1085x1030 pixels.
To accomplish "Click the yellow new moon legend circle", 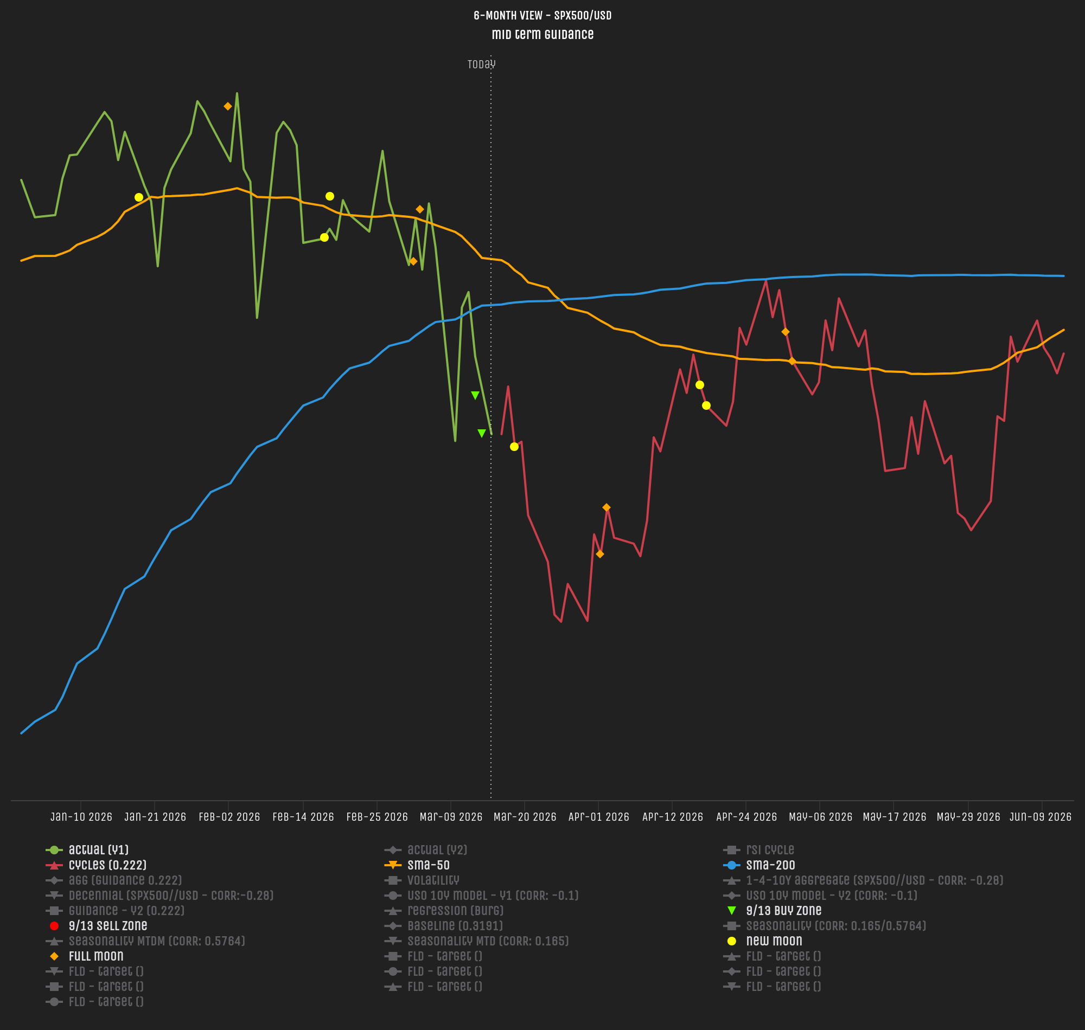I will (x=731, y=941).
